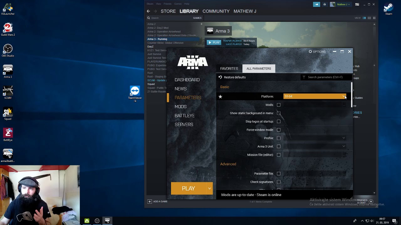The image size is (401, 225).
Task: Open the Mods section of the launcher
Action: point(180,107)
